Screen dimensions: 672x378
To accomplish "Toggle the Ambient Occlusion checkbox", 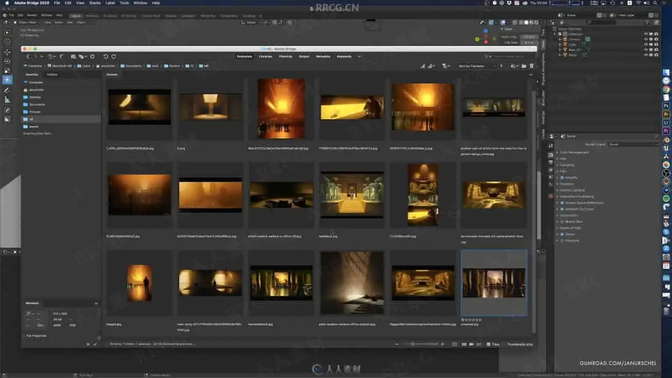I will click(562, 209).
